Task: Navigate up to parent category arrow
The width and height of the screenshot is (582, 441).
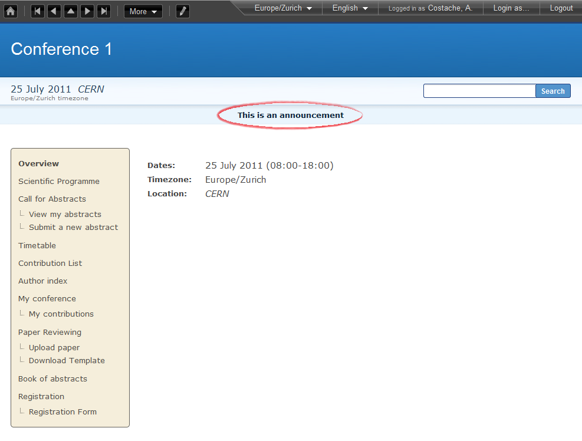Action: [71, 11]
